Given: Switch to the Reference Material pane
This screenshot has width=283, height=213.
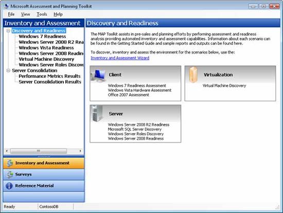Looking at the screenshot, I should pyautogui.click(x=44, y=186).
